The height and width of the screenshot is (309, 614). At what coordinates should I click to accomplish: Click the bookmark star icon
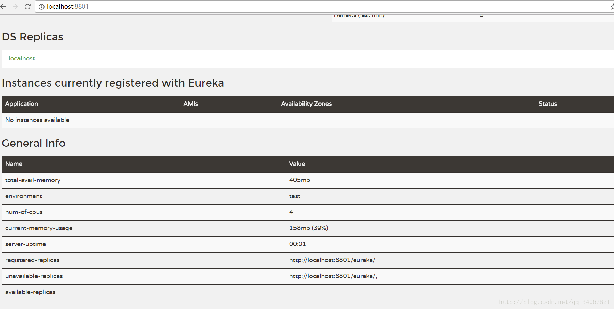(612, 7)
